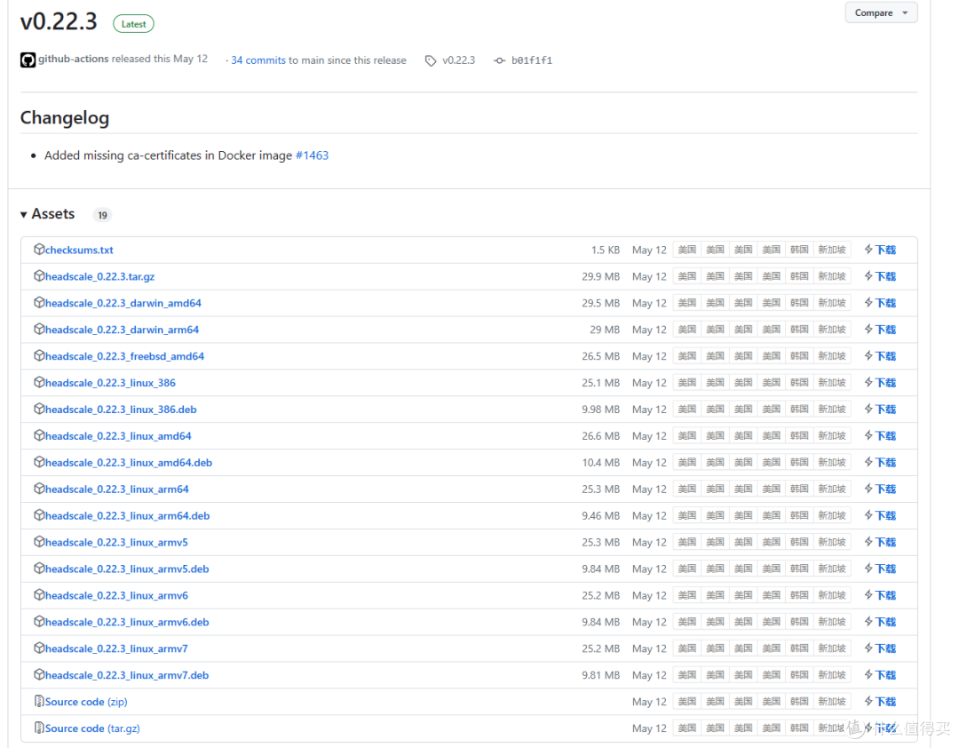Viewport: 959px width, 748px height.
Task: Collapse the Assets section
Action: tap(24, 215)
